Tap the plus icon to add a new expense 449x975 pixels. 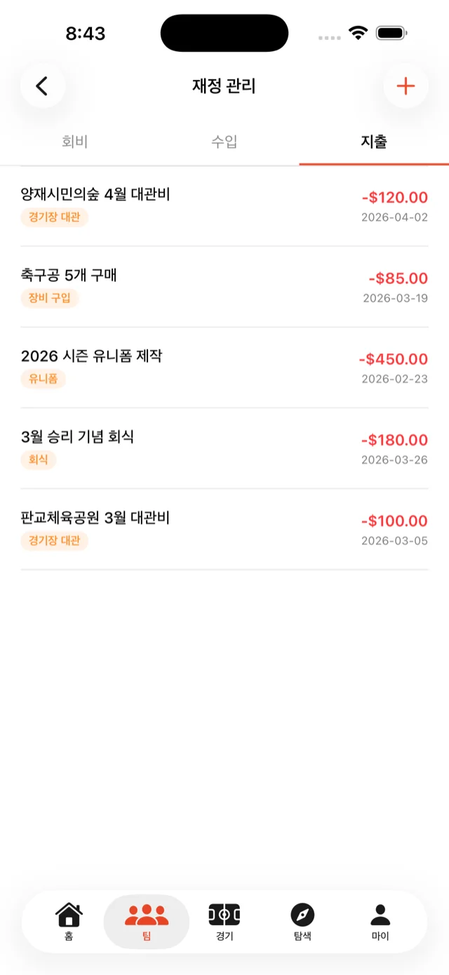tap(406, 86)
